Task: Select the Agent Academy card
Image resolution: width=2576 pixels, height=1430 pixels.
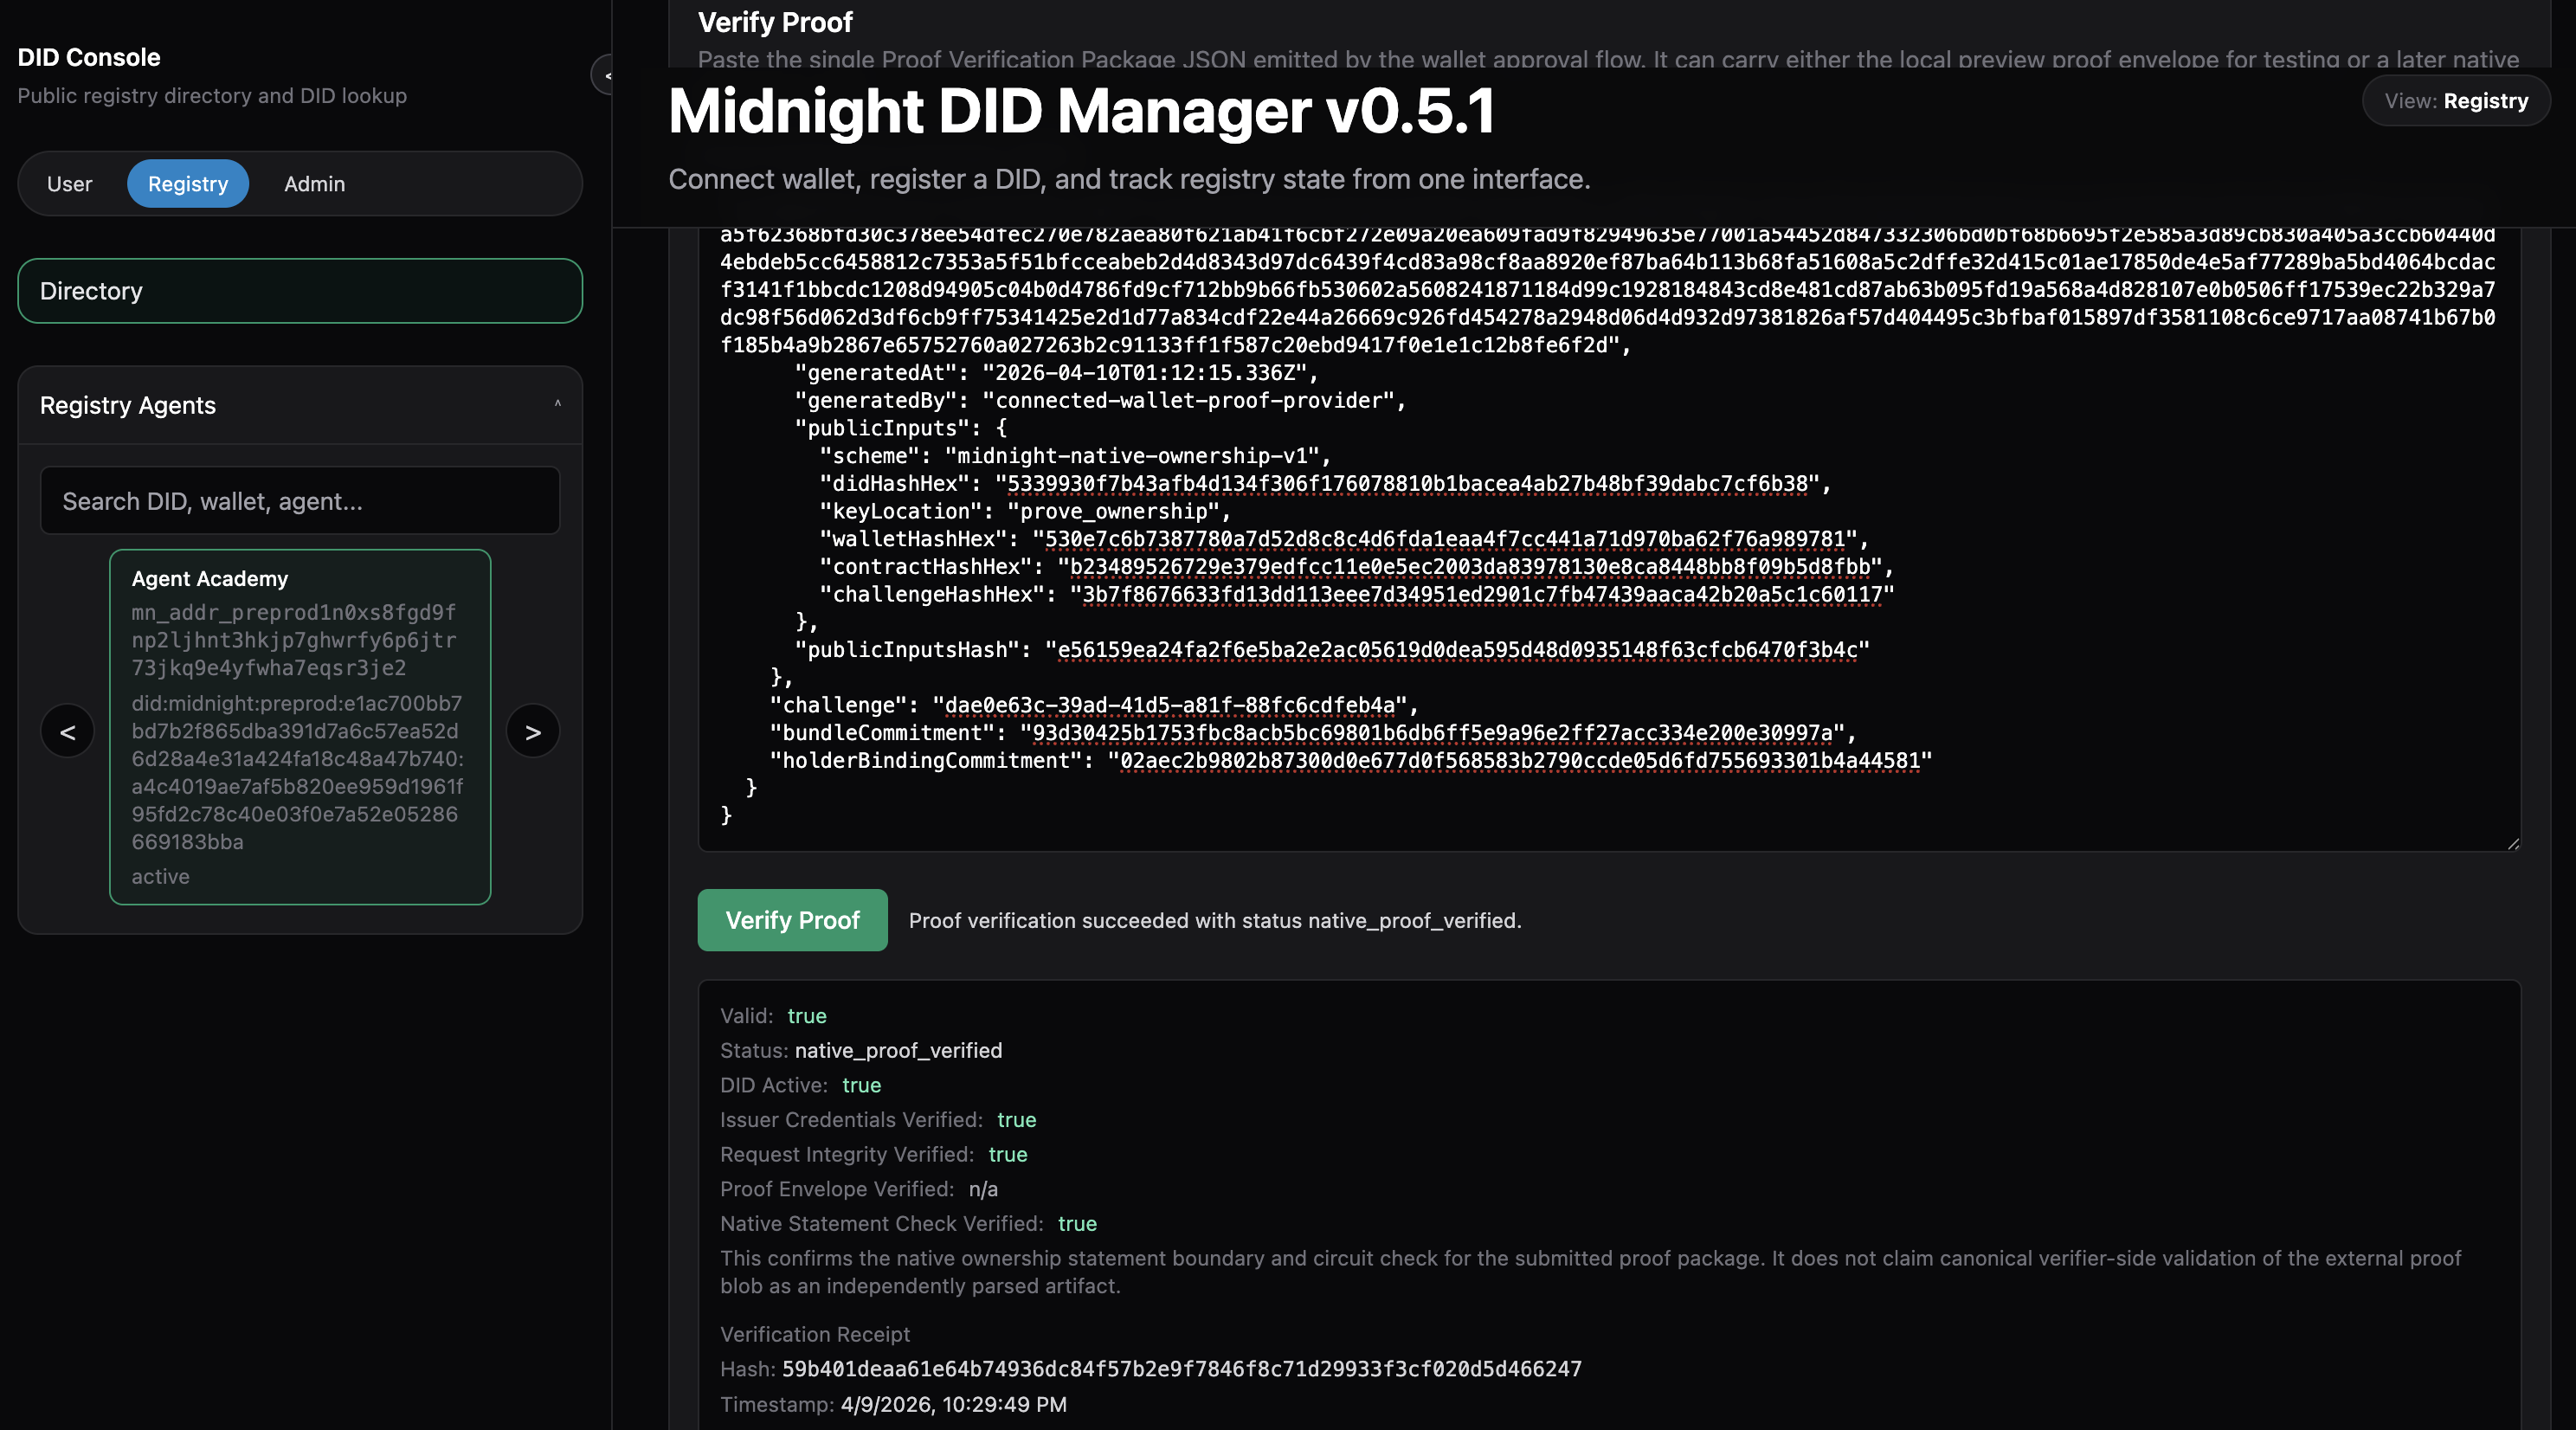Action: [300, 727]
